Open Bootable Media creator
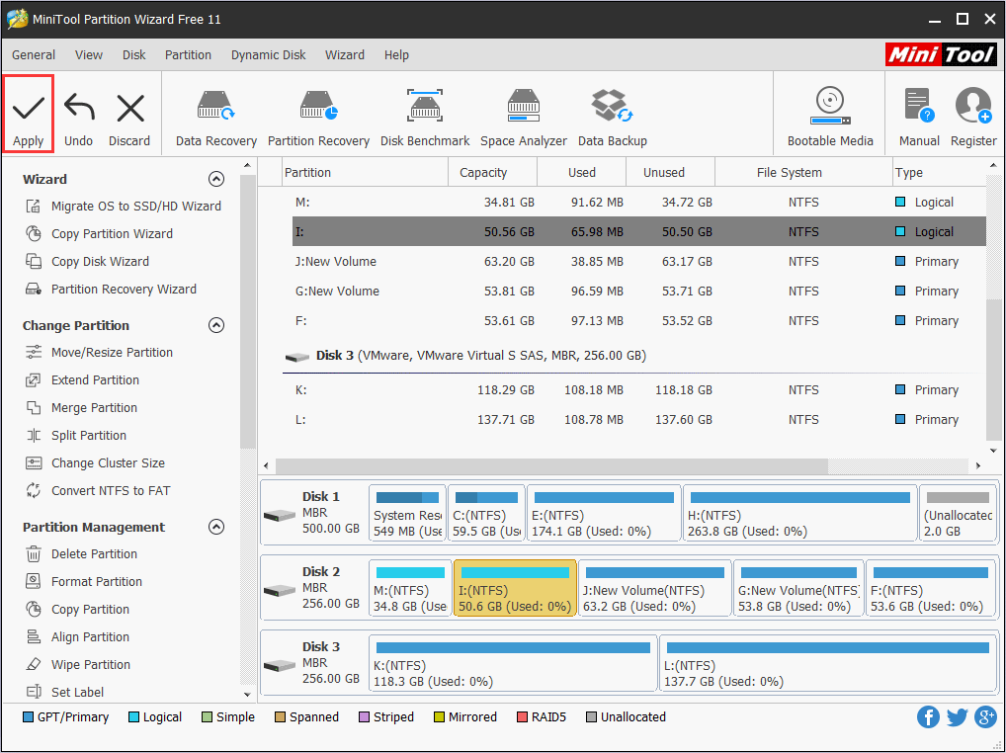 pos(829,114)
